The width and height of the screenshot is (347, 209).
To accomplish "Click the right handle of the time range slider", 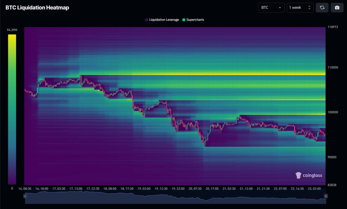I will point(326,196).
